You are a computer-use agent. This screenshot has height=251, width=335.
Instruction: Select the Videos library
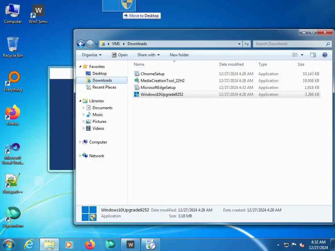pos(95,128)
